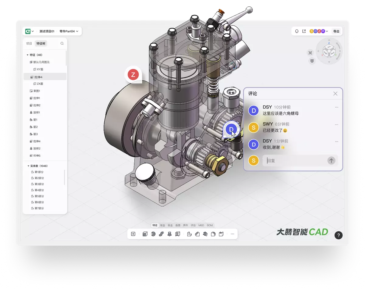Click the share external-link icon
This screenshot has height=289, width=365.
click(x=304, y=31)
